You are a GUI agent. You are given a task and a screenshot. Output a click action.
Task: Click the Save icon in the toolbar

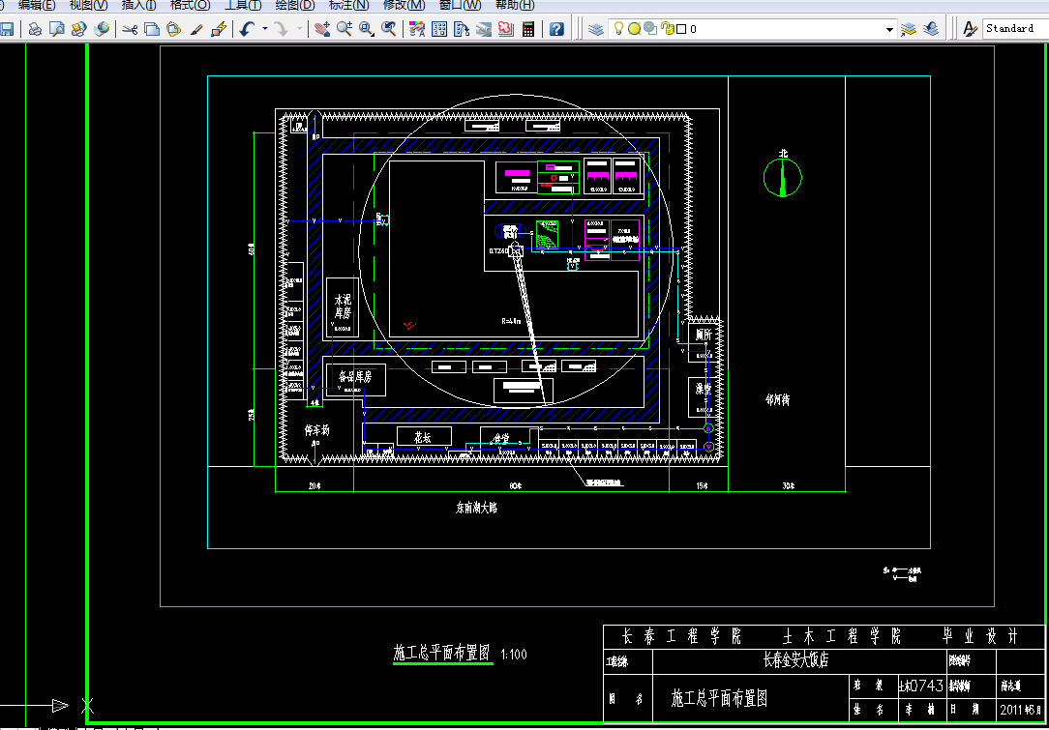click(x=7, y=29)
